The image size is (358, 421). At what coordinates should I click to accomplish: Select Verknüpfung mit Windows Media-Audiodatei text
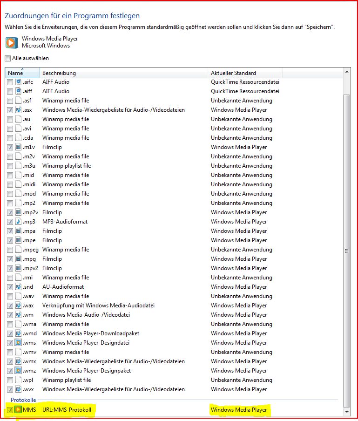point(99,306)
